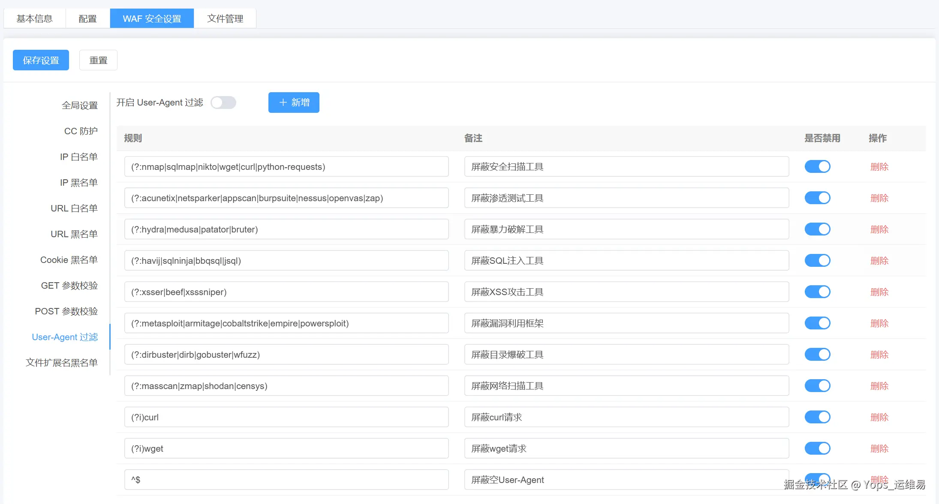The height and width of the screenshot is (504, 939).
Task: Delete the 屏蔽渗透测试工具 rule
Action: pos(879,198)
